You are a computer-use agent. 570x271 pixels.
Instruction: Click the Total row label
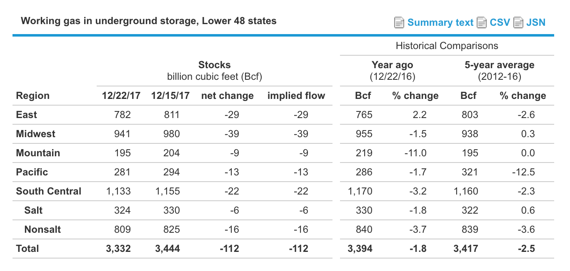(27, 249)
